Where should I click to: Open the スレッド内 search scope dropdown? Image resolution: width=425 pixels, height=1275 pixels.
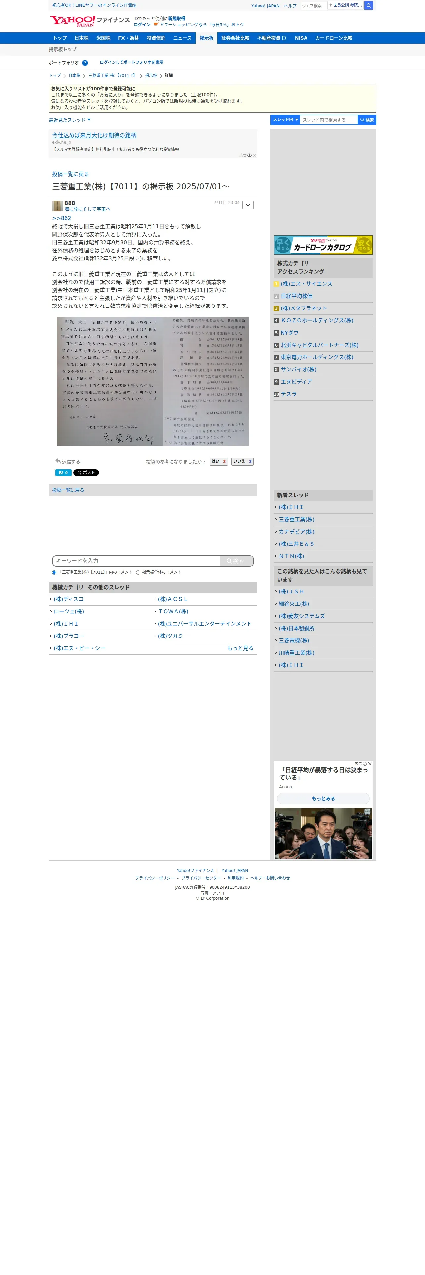click(x=285, y=120)
